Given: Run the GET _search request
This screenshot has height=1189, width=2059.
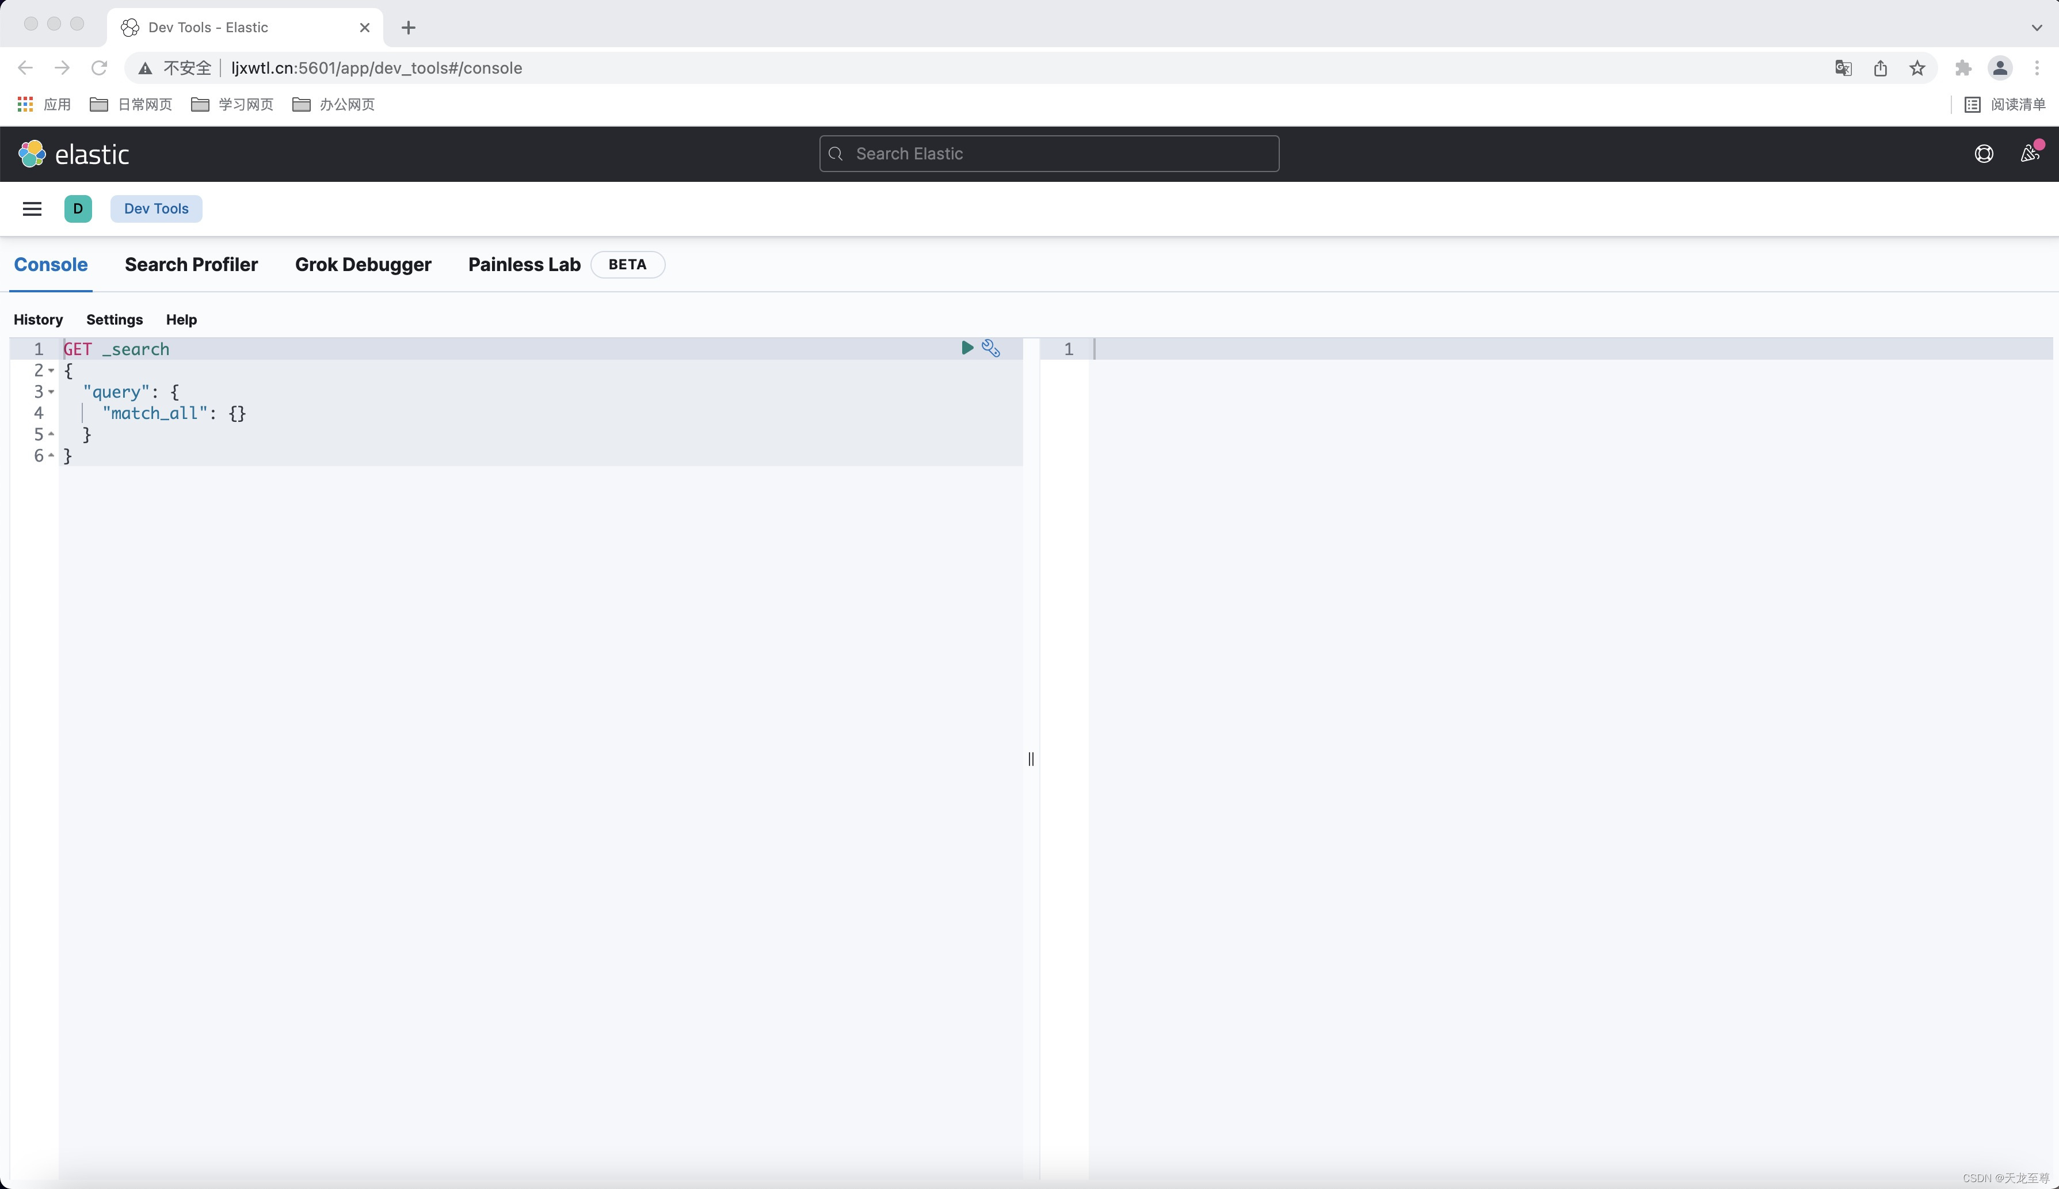Looking at the screenshot, I should (967, 348).
